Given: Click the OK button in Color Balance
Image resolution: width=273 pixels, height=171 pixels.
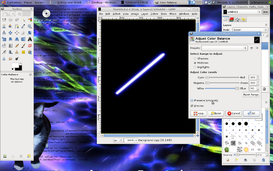Looking at the screenshot, I should [x=251, y=113].
